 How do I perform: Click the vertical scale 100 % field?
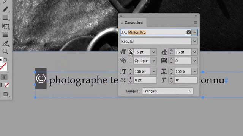coord(142,71)
